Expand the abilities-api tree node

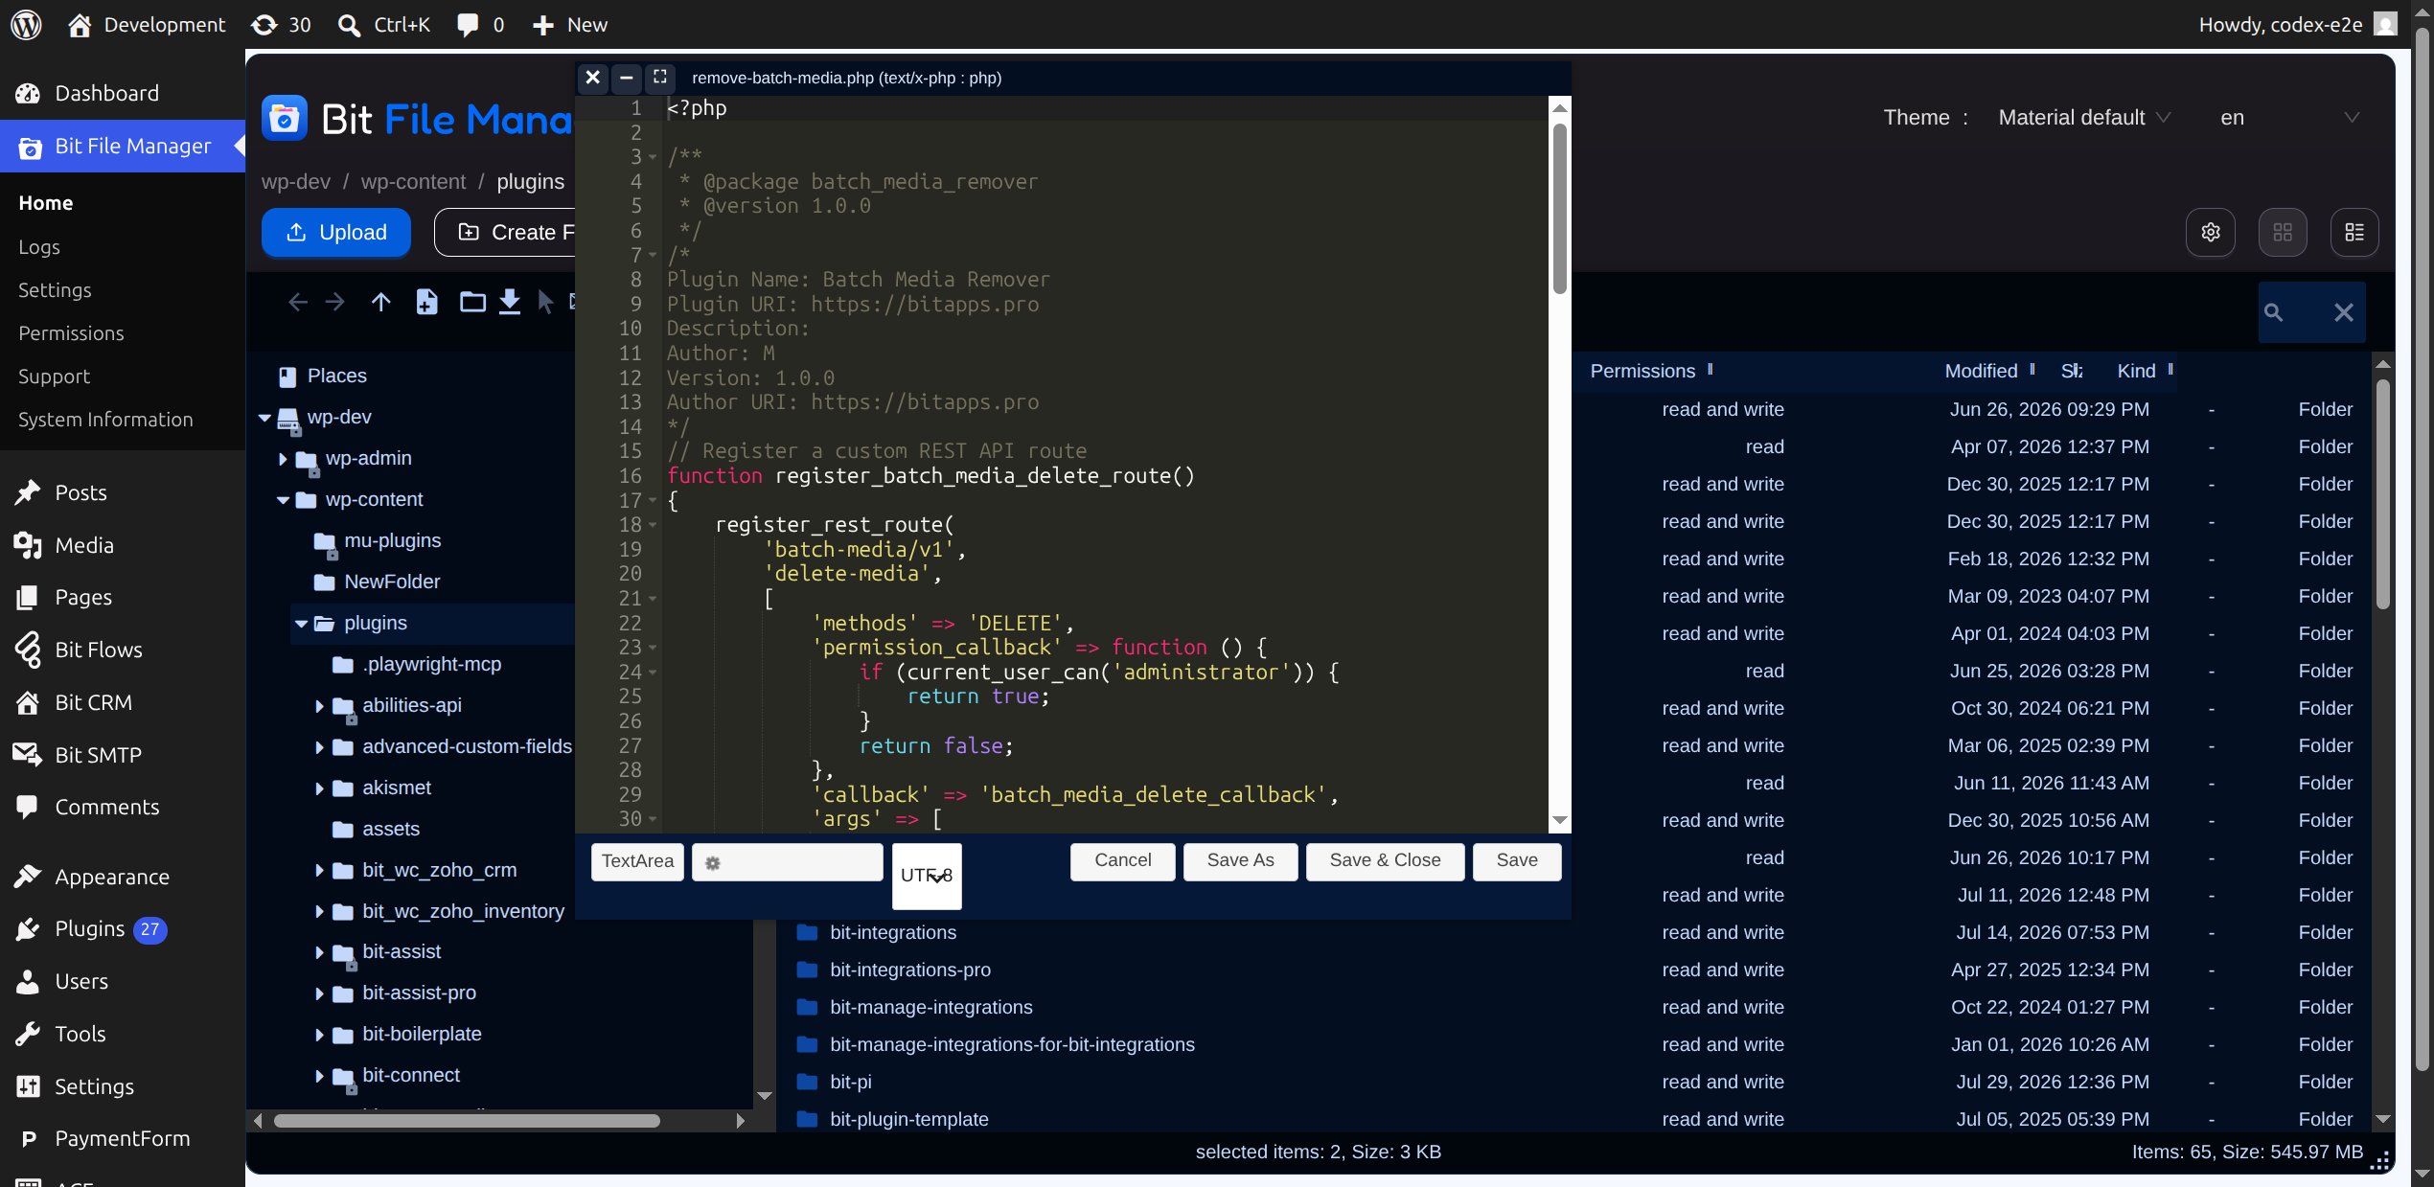(x=319, y=706)
